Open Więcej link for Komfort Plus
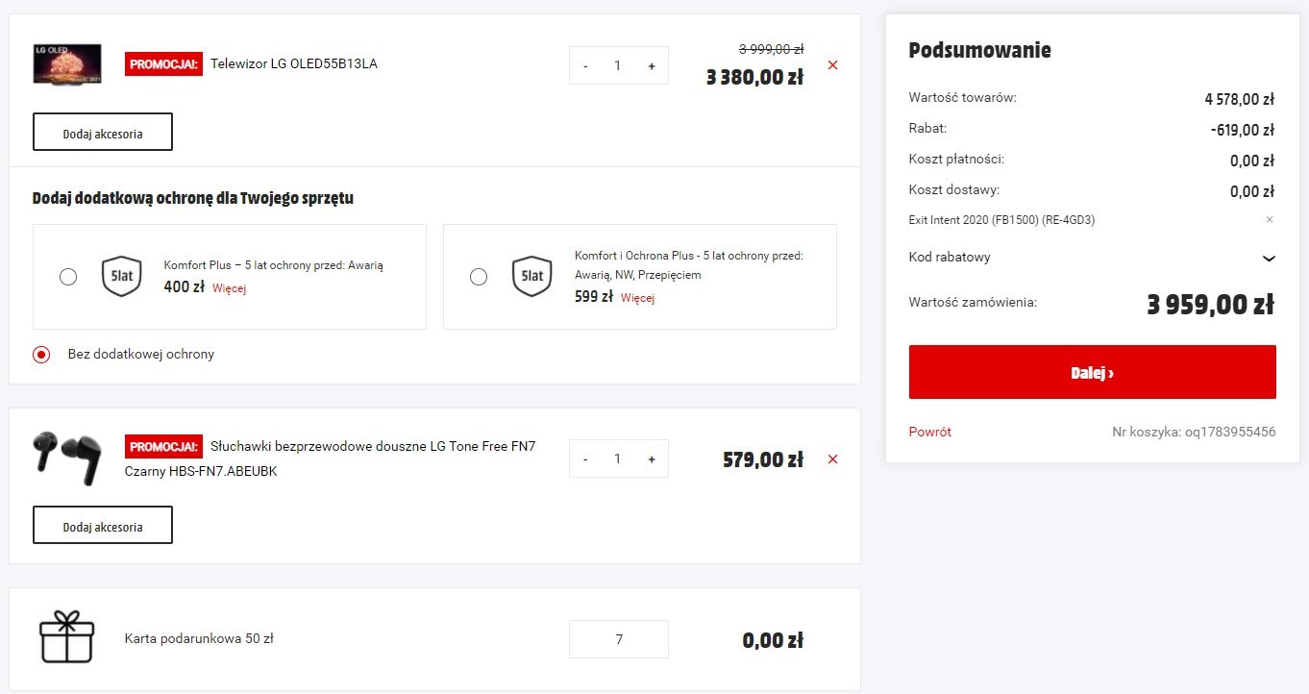1309x694 pixels. [230, 288]
